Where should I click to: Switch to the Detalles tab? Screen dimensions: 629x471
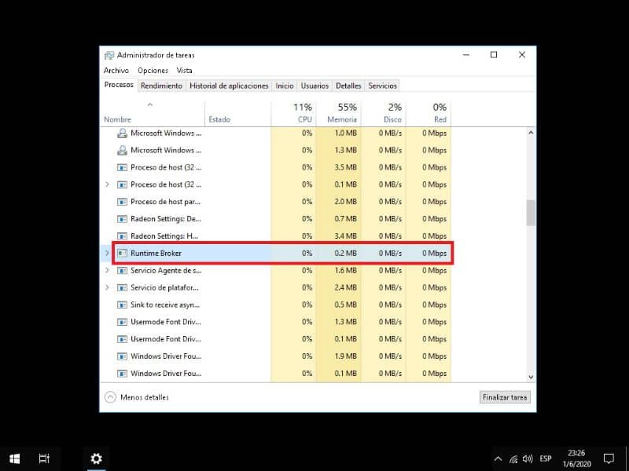pyautogui.click(x=348, y=86)
